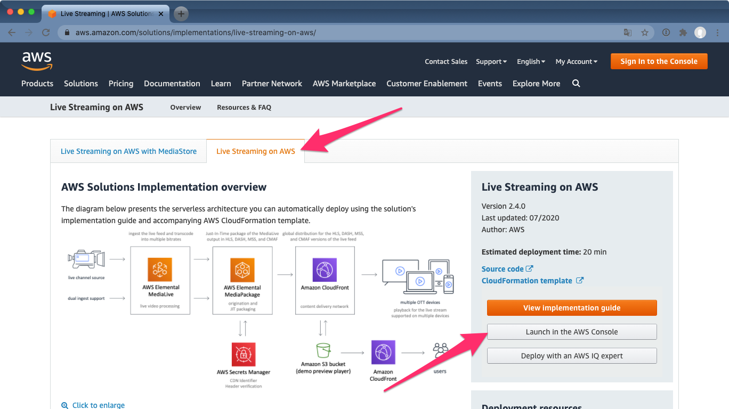The image size is (729, 409).
Task: Click the users icon in diagram
Action: (x=441, y=351)
